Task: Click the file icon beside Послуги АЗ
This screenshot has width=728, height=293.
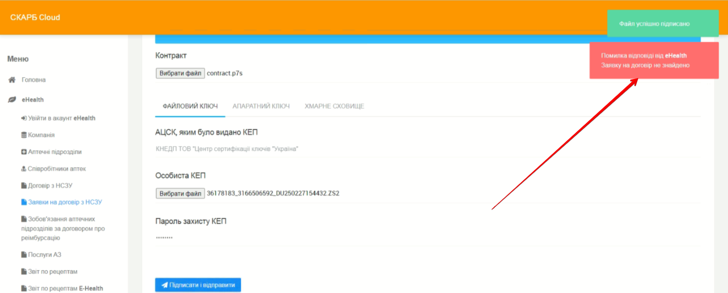Action: point(24,255)
